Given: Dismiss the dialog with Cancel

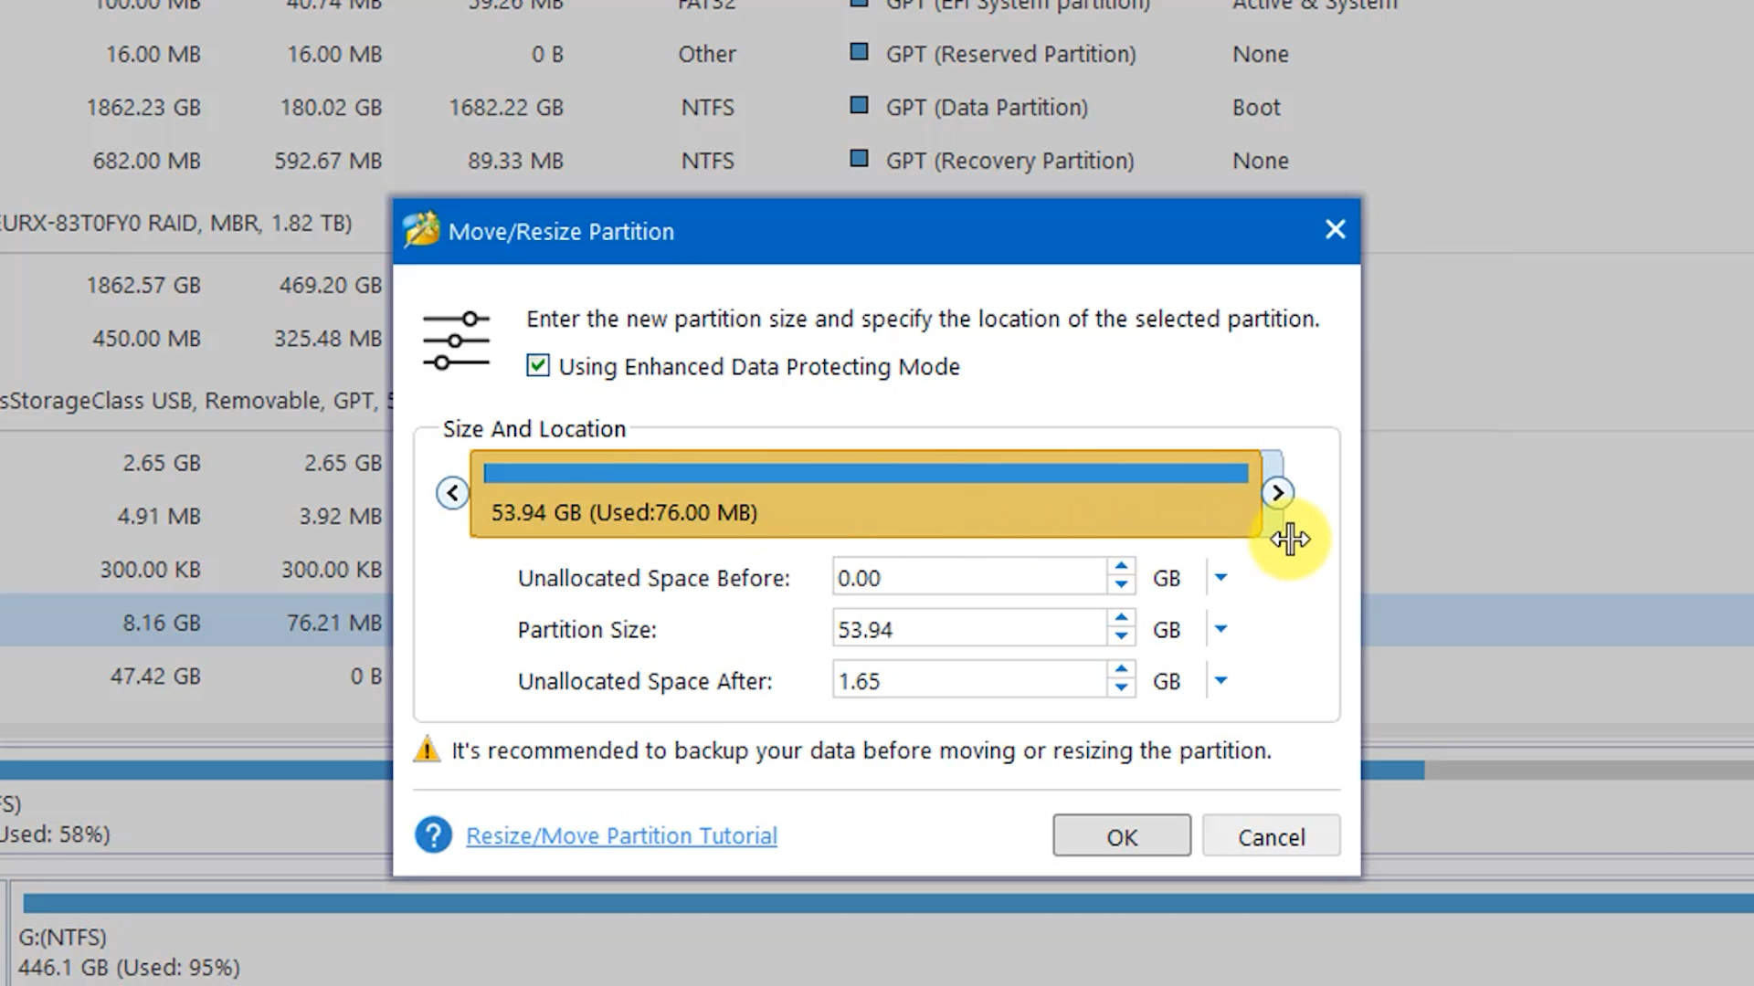Looking at the screenshot, I should coord(1271,836).
